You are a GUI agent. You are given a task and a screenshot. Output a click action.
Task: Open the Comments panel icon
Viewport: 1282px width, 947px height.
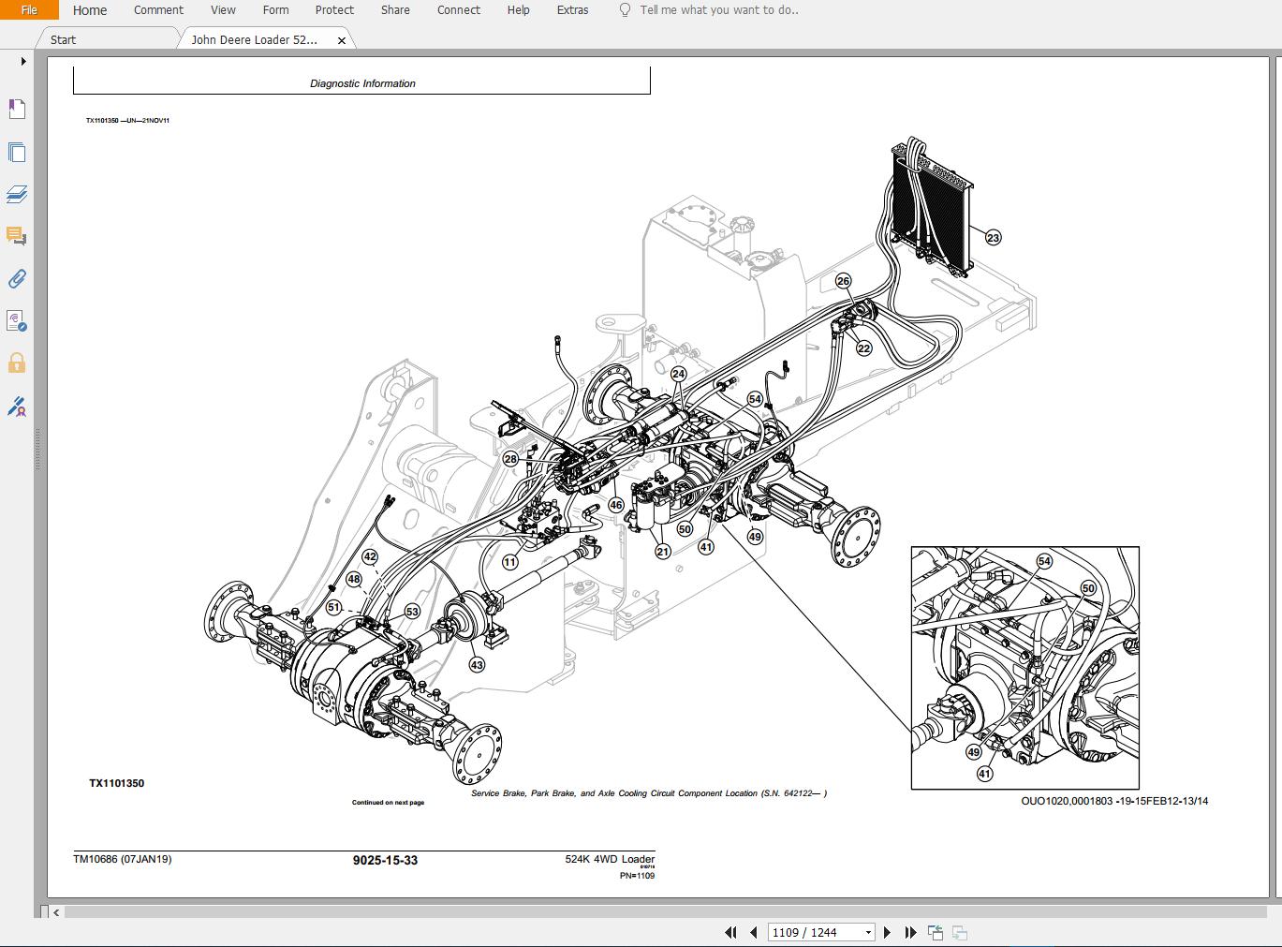[x=17, y=236]
